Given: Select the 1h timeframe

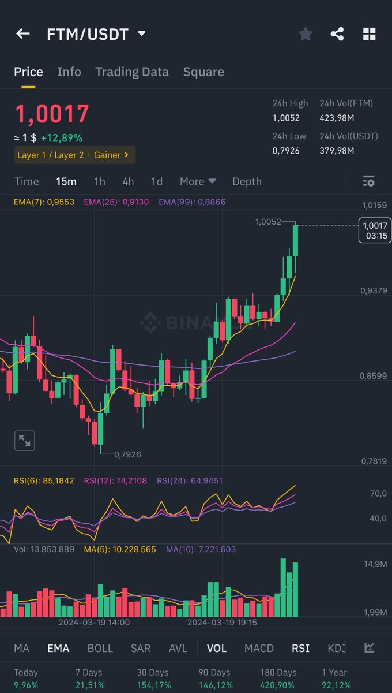Looking at the screenshot, I should pyautogui.click(x=100, y=181).
